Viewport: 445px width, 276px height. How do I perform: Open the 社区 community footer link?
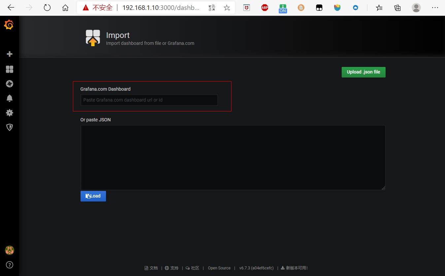[192, 268]
